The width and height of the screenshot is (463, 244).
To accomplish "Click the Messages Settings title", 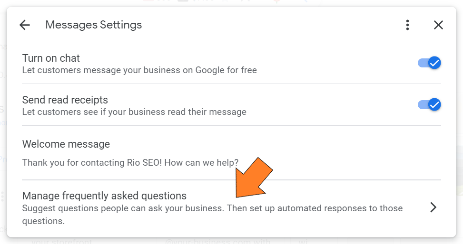I will coord(94,25).
